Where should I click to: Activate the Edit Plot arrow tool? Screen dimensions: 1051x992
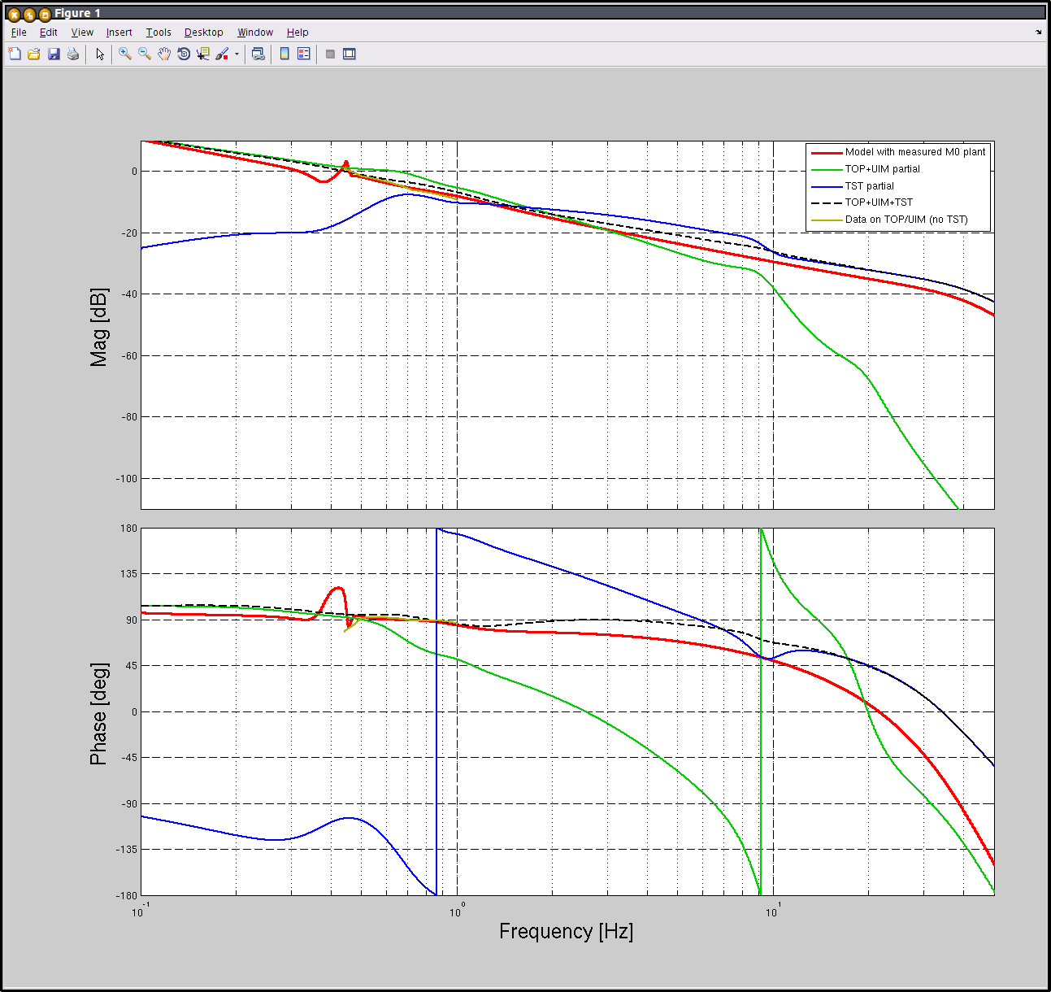100,54
